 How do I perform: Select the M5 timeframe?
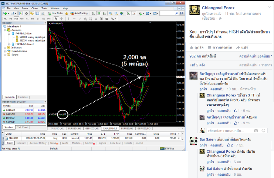[x=11, y=19]
